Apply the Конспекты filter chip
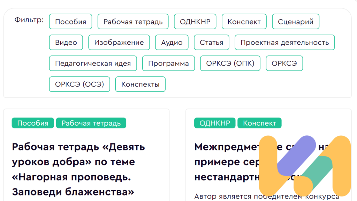The image size is (357, 201). (x=140, y=84)
